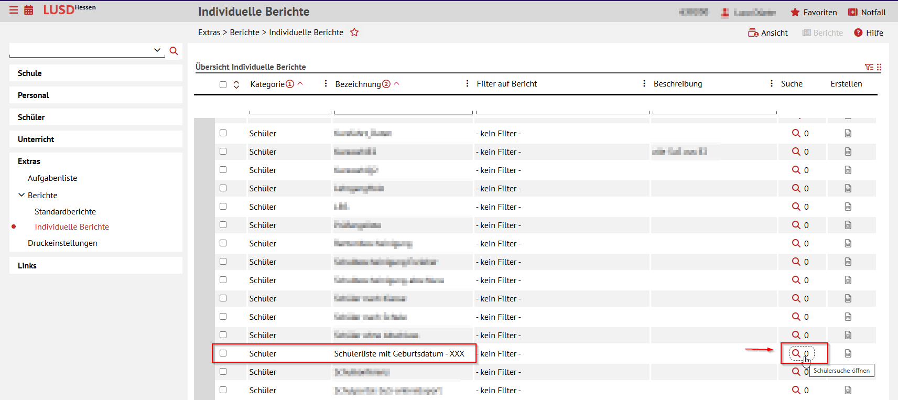898x400 pixels.
Task: Focus the sidebar search input field
Action: 81,50
